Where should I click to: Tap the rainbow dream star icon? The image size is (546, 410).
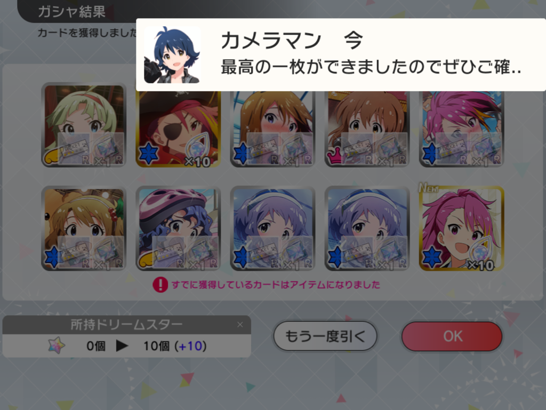coord(57,345)
